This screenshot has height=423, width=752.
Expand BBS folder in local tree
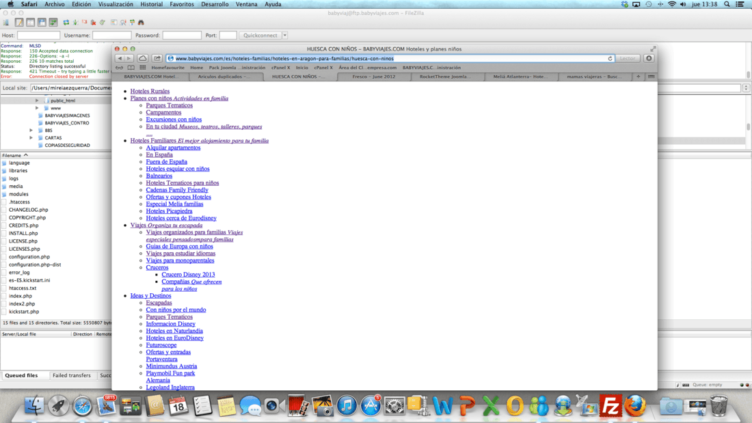pos(31,131)
